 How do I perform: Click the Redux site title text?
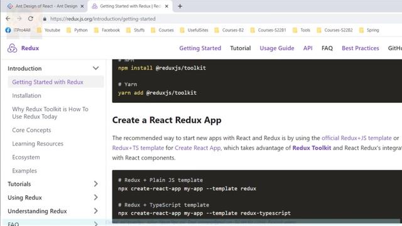tap(30, 48)
